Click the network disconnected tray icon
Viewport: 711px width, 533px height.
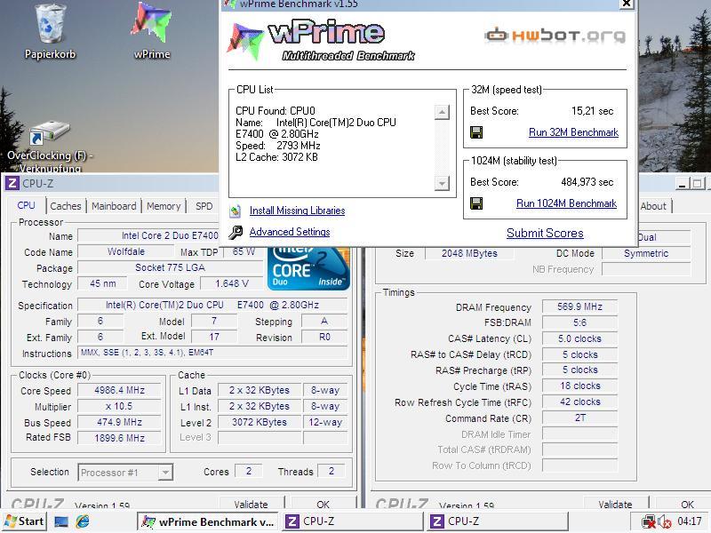pos(649,521)
